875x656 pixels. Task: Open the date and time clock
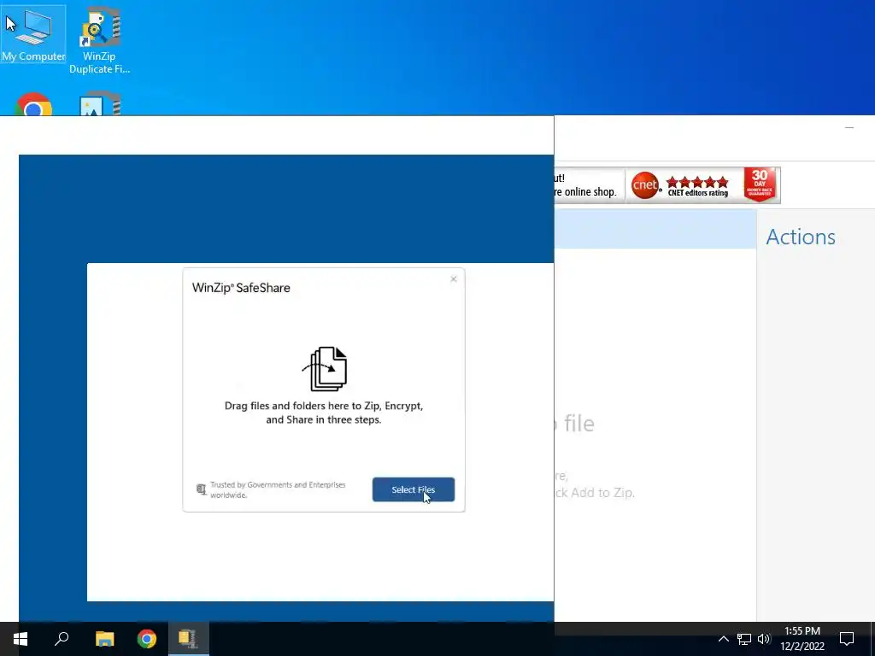click(x=802, y=639)
